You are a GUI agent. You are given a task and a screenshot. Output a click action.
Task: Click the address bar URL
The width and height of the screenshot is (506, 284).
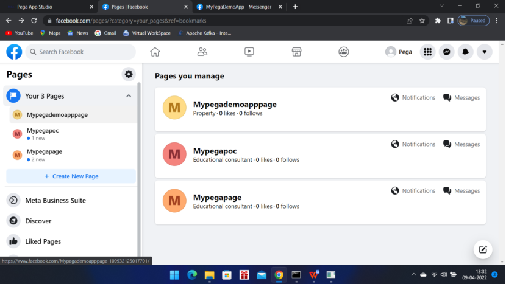[131, 21]
